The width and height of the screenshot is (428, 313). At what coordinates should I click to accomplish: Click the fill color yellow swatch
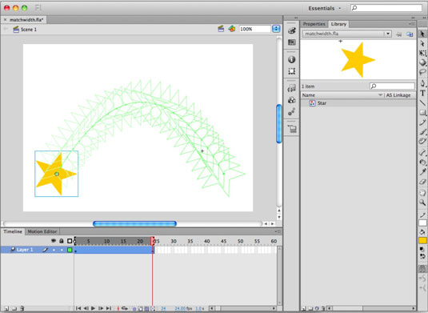(x=422, y=241)
